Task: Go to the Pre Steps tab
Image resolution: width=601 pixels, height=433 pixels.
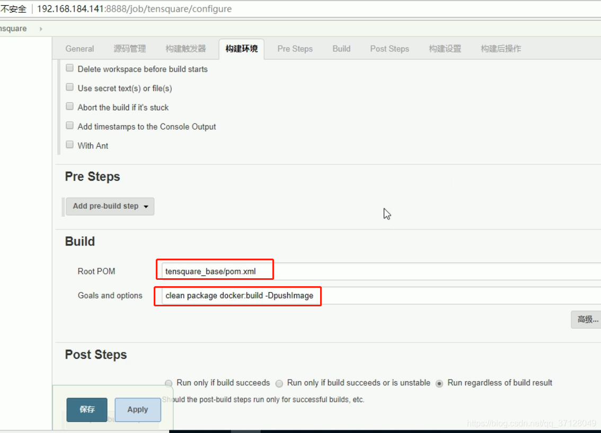Action: point(295,49)
